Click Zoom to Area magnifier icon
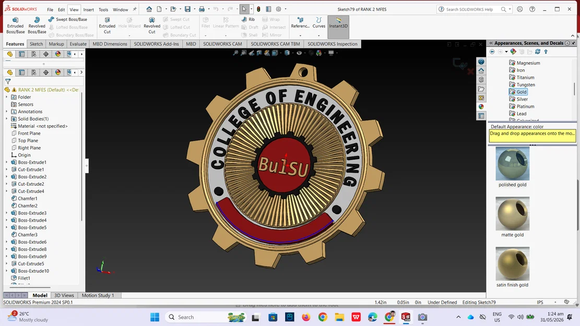 [243, 53]
